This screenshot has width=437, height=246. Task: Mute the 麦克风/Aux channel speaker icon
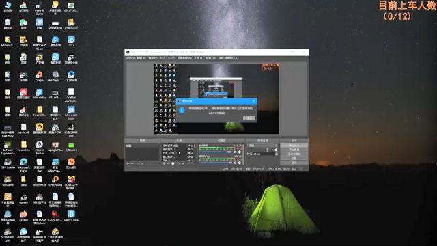tap(235, 163)
